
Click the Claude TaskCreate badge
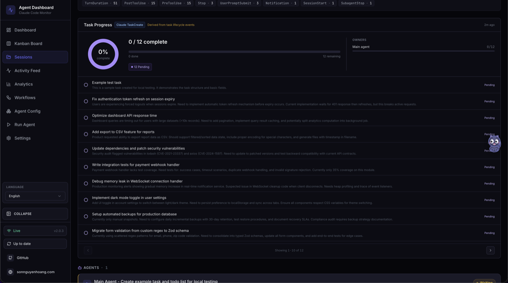130,25
